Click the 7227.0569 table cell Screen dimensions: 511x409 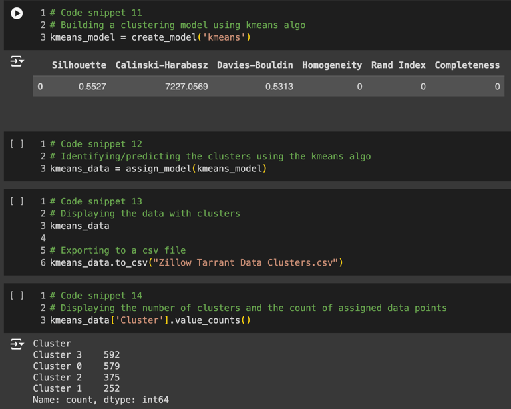(x=186, y=87)
